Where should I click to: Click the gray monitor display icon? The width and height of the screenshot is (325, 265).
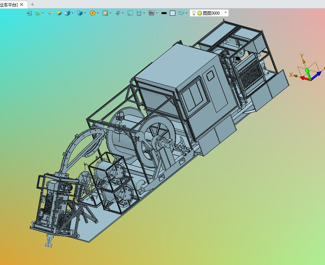[x=151, y=13]
